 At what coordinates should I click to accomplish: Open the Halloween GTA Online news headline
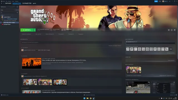(64, 60)
